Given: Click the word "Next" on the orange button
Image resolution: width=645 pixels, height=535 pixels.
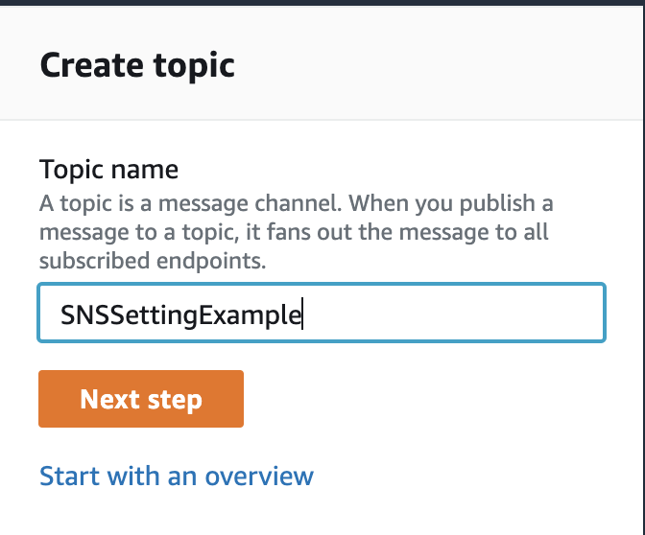Looking at the screenshot, I should tap(111, 399).
